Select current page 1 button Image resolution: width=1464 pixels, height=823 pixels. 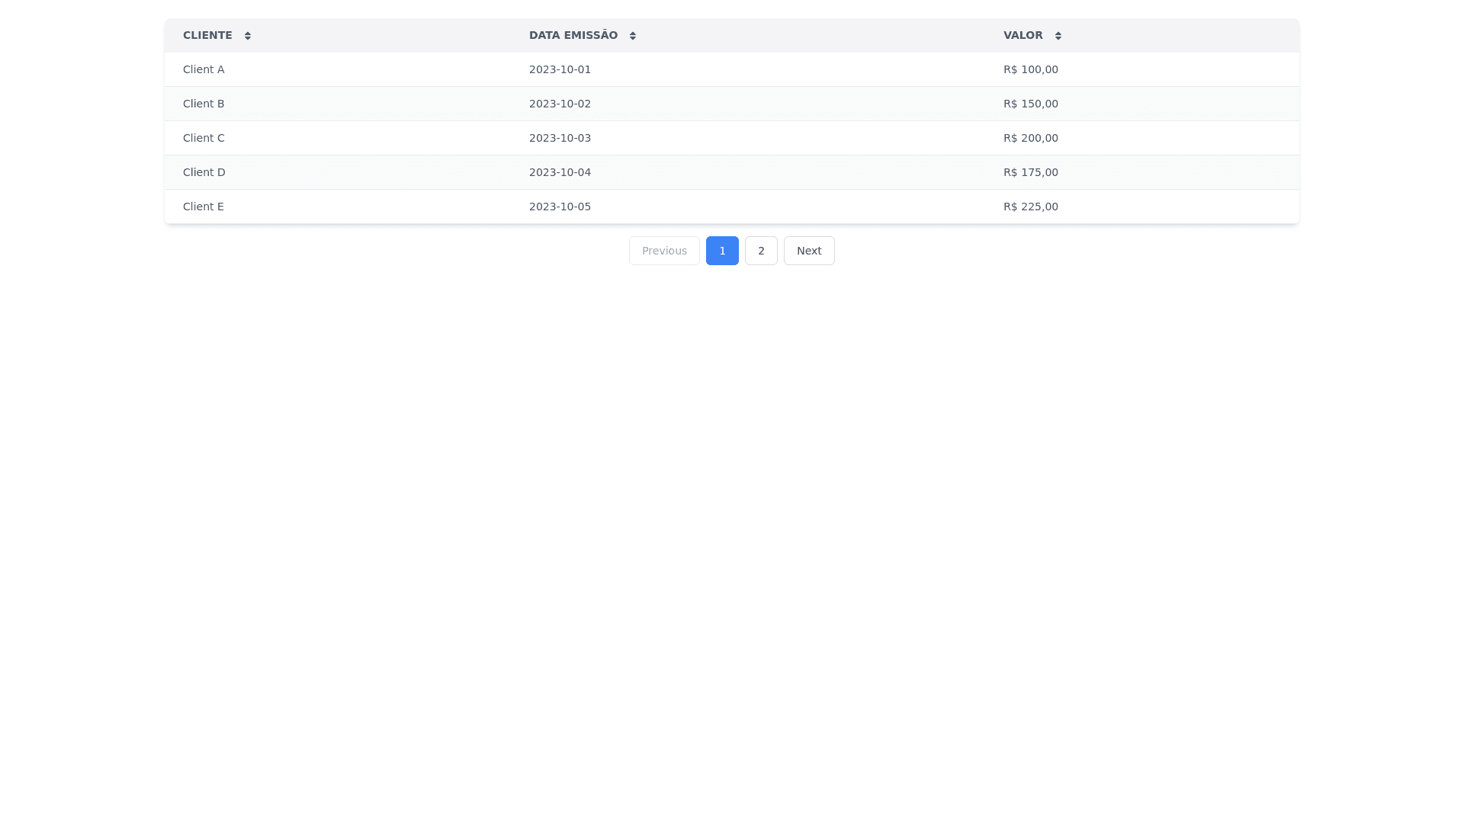[722, 251]
